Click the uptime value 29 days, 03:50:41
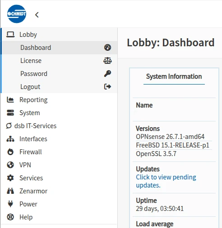The width and height of the screenshot is (222, 228). point(160,209)
